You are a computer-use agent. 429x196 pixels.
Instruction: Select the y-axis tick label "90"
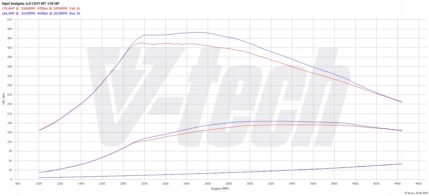[10, 151]
